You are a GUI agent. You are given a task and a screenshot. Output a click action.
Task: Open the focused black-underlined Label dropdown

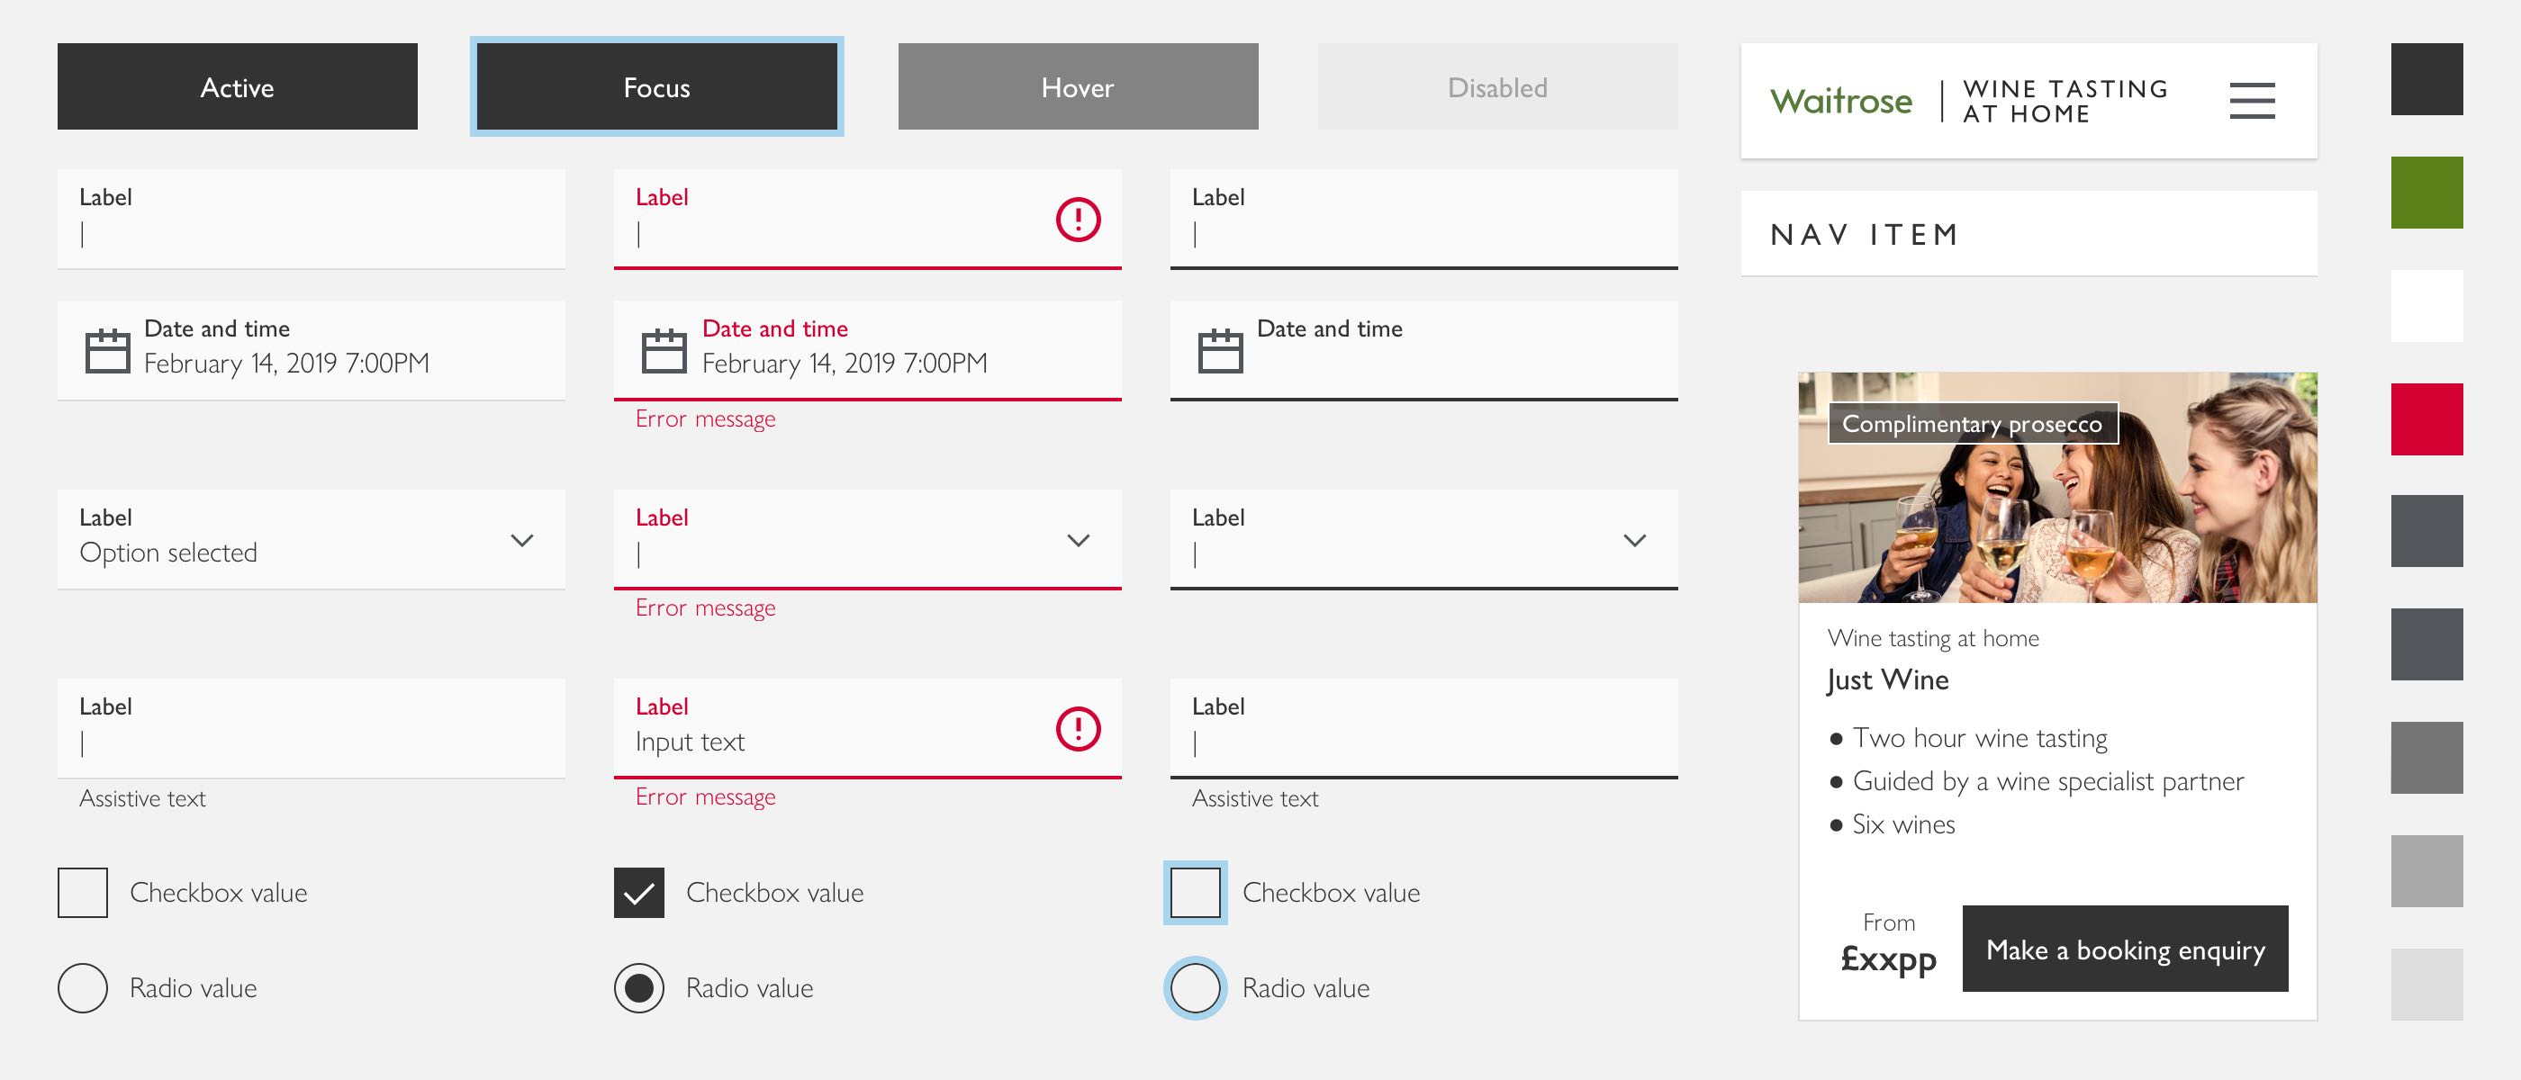[x=1634, y=540]
